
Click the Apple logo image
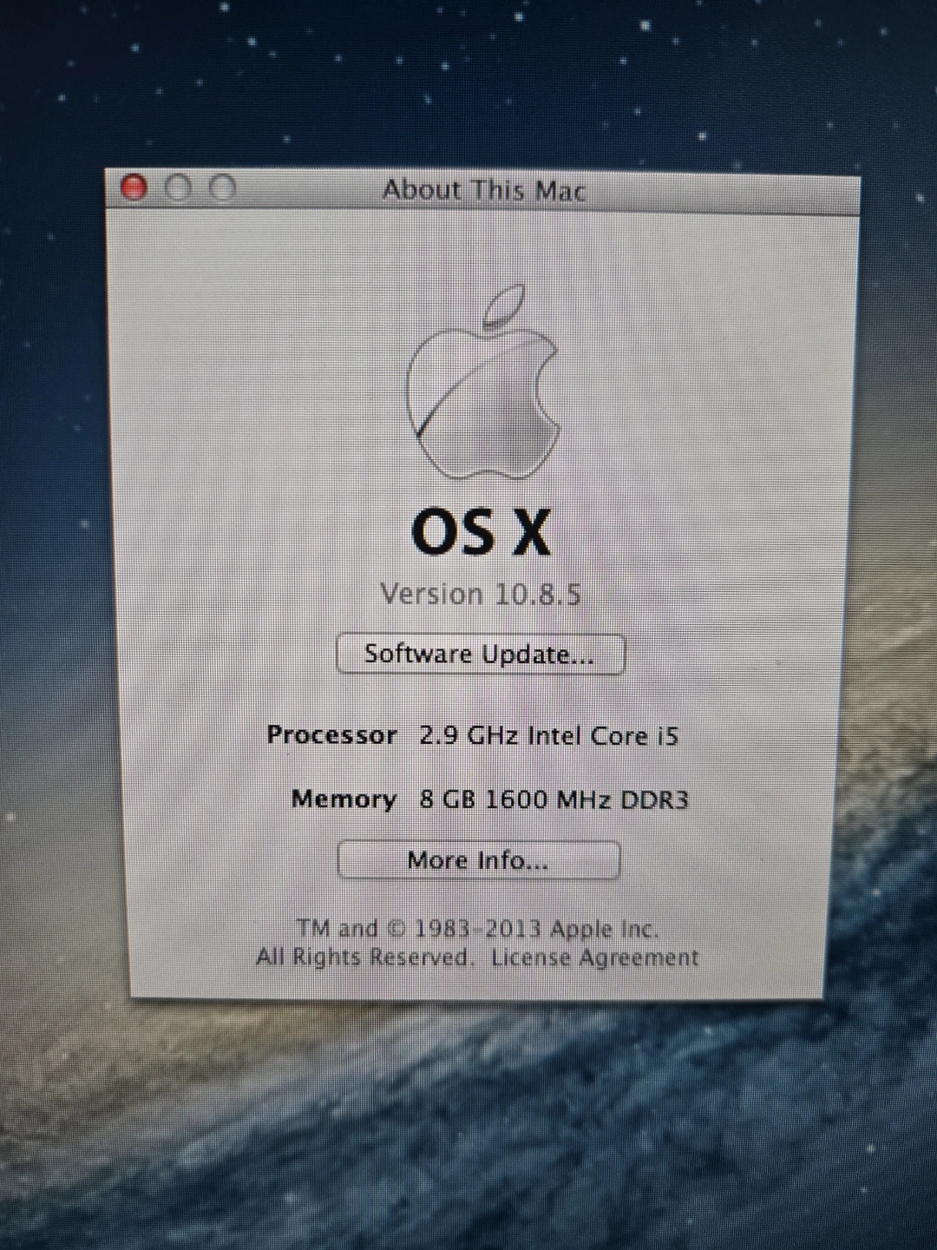click(x=482, y=382)
